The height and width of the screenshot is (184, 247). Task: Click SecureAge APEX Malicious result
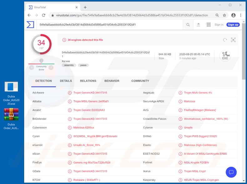[x=189, y=101]
